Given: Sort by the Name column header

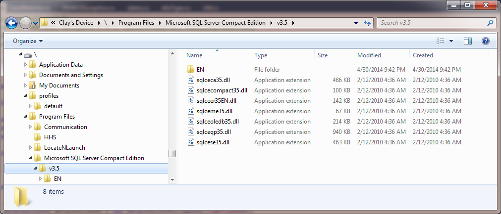Looking at the screenshot, I should point(194,55).
